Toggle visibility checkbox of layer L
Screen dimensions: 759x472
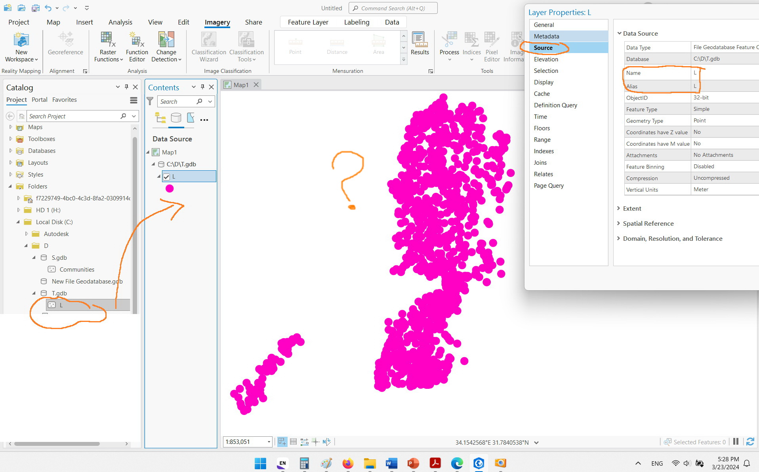click(167, 177)
